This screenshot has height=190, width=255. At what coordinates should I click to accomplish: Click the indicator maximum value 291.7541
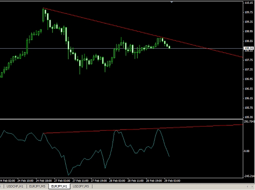point(249,121)
